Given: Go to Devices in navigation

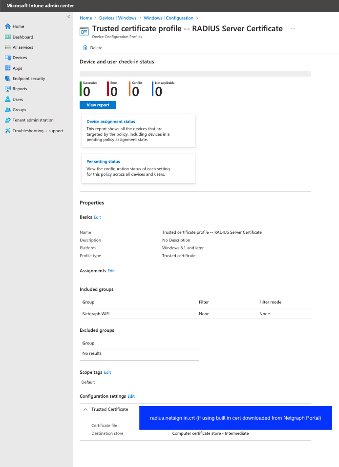Looking at the screenshot, I should (20, 58).
